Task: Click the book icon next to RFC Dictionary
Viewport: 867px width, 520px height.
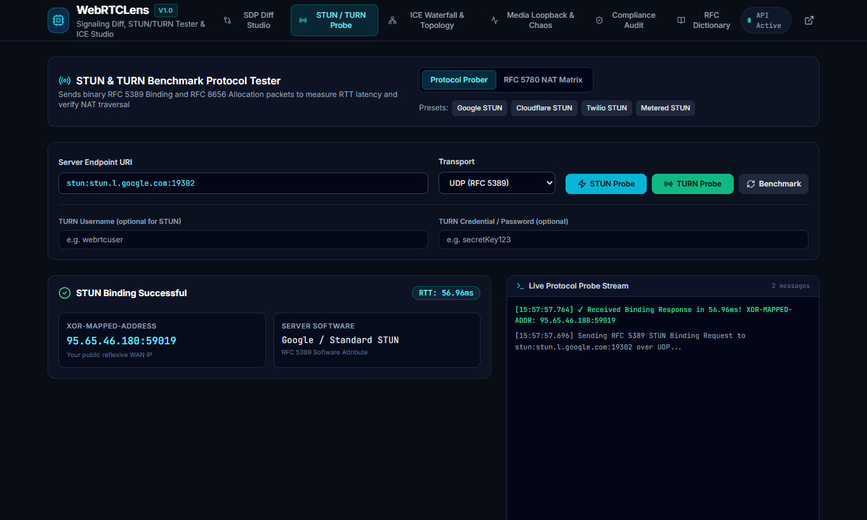Action: [x=681, y=20]
